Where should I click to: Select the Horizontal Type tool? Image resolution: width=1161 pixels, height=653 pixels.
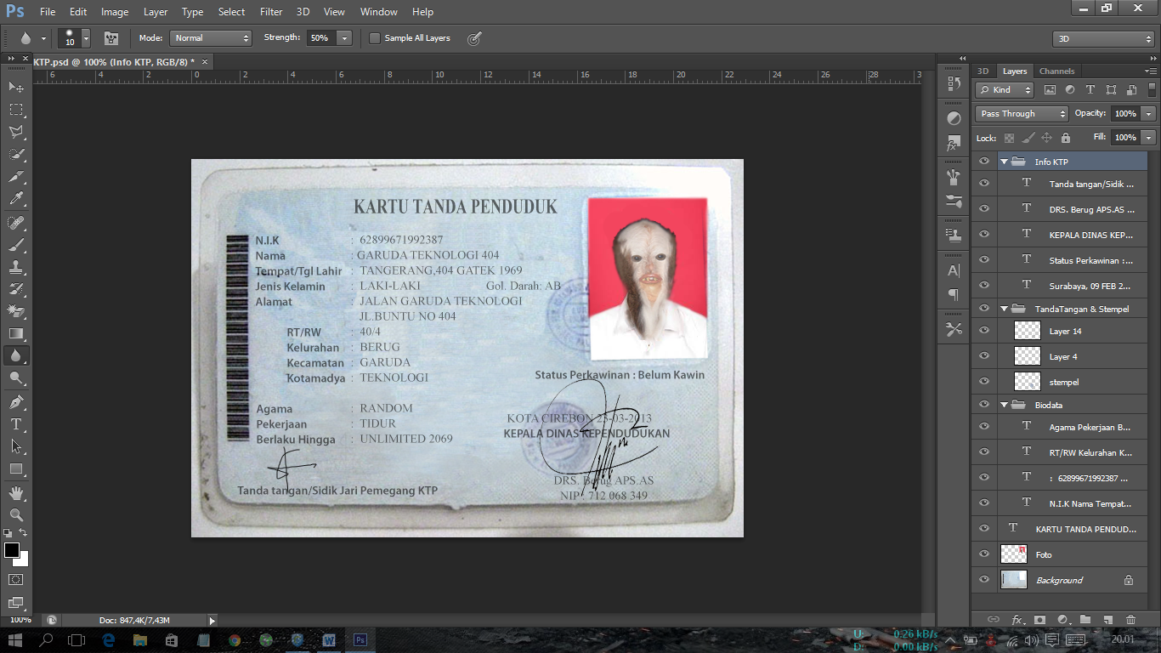tap(16, 424)
